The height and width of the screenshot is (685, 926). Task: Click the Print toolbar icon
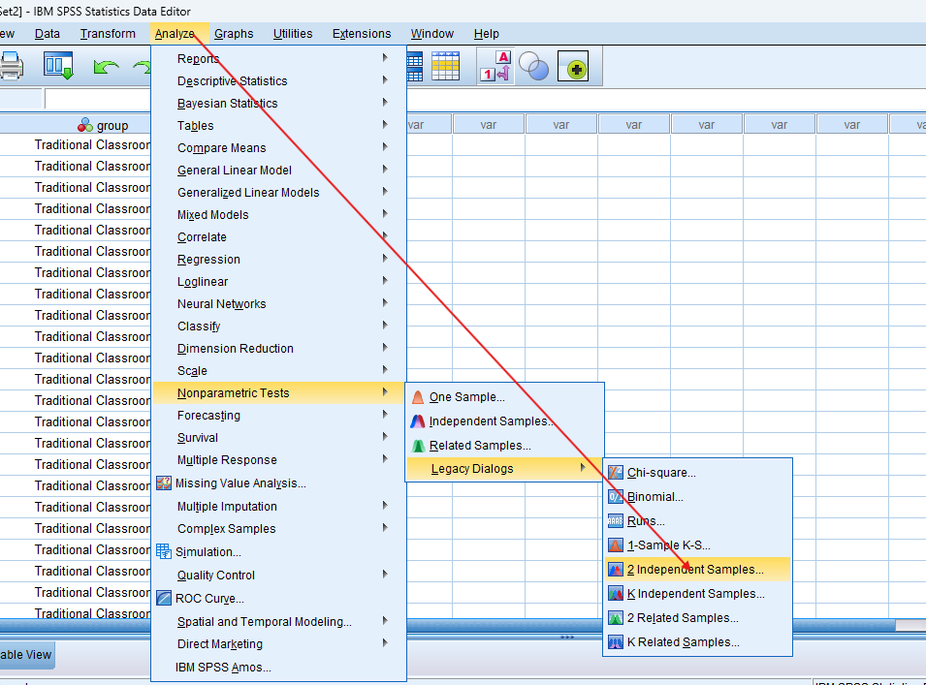(10, 67)
